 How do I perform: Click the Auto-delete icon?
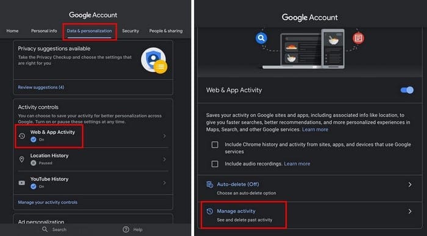210,184
